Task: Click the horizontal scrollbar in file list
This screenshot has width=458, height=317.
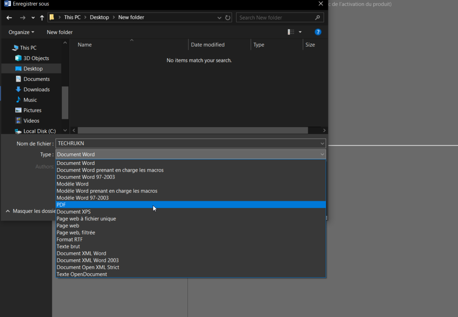Action: click(193, 131)
